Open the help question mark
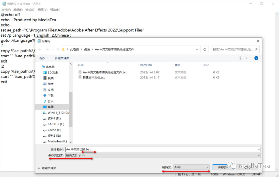This screenshot has height=177, width=279. [256, 58]
